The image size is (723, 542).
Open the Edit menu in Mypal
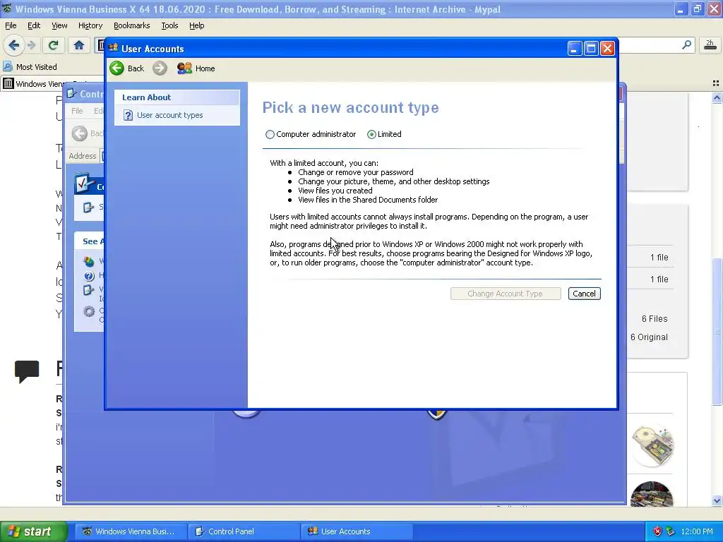pos(34,25)
